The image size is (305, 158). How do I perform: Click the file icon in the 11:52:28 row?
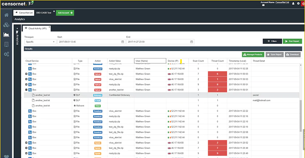tap(75, 69)
